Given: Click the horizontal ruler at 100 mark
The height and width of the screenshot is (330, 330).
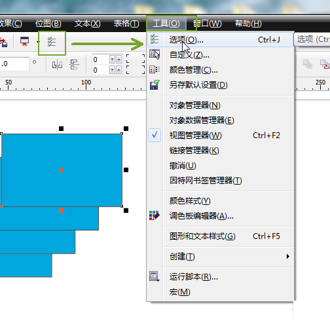Looking at the screenshot, I should [86, 84].
